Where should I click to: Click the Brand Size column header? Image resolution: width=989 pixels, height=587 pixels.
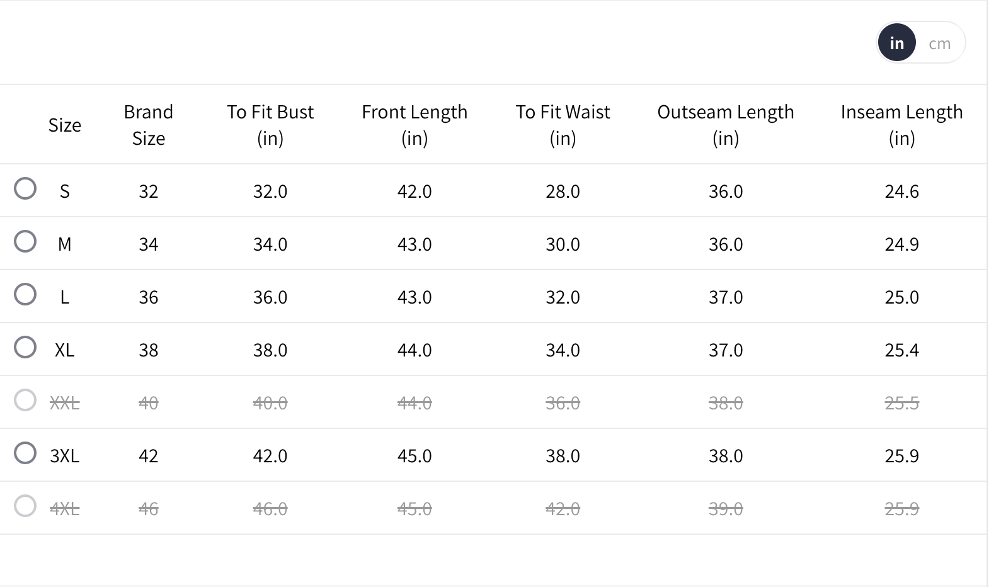pos(149,125)
